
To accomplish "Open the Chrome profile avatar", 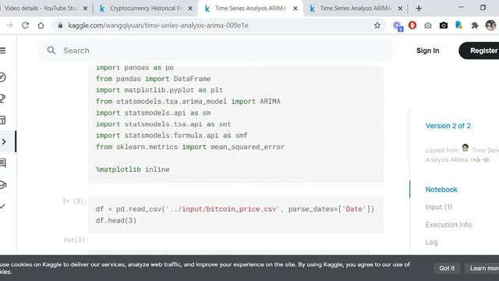I will coord(490,25).
